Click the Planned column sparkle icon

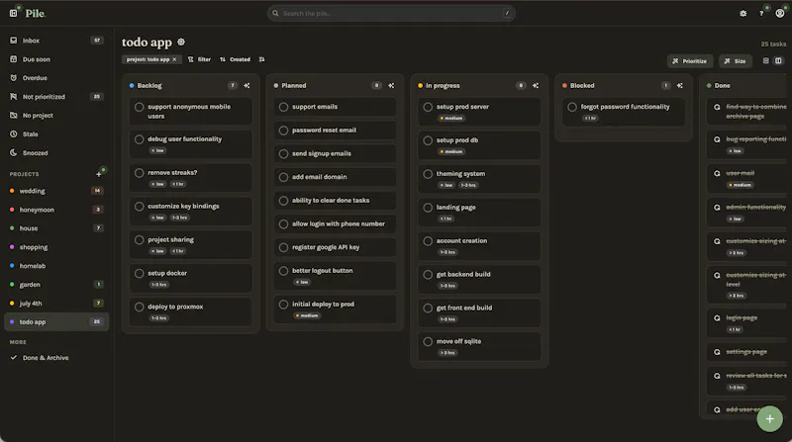pyautogui.click(x=391, y=86)
